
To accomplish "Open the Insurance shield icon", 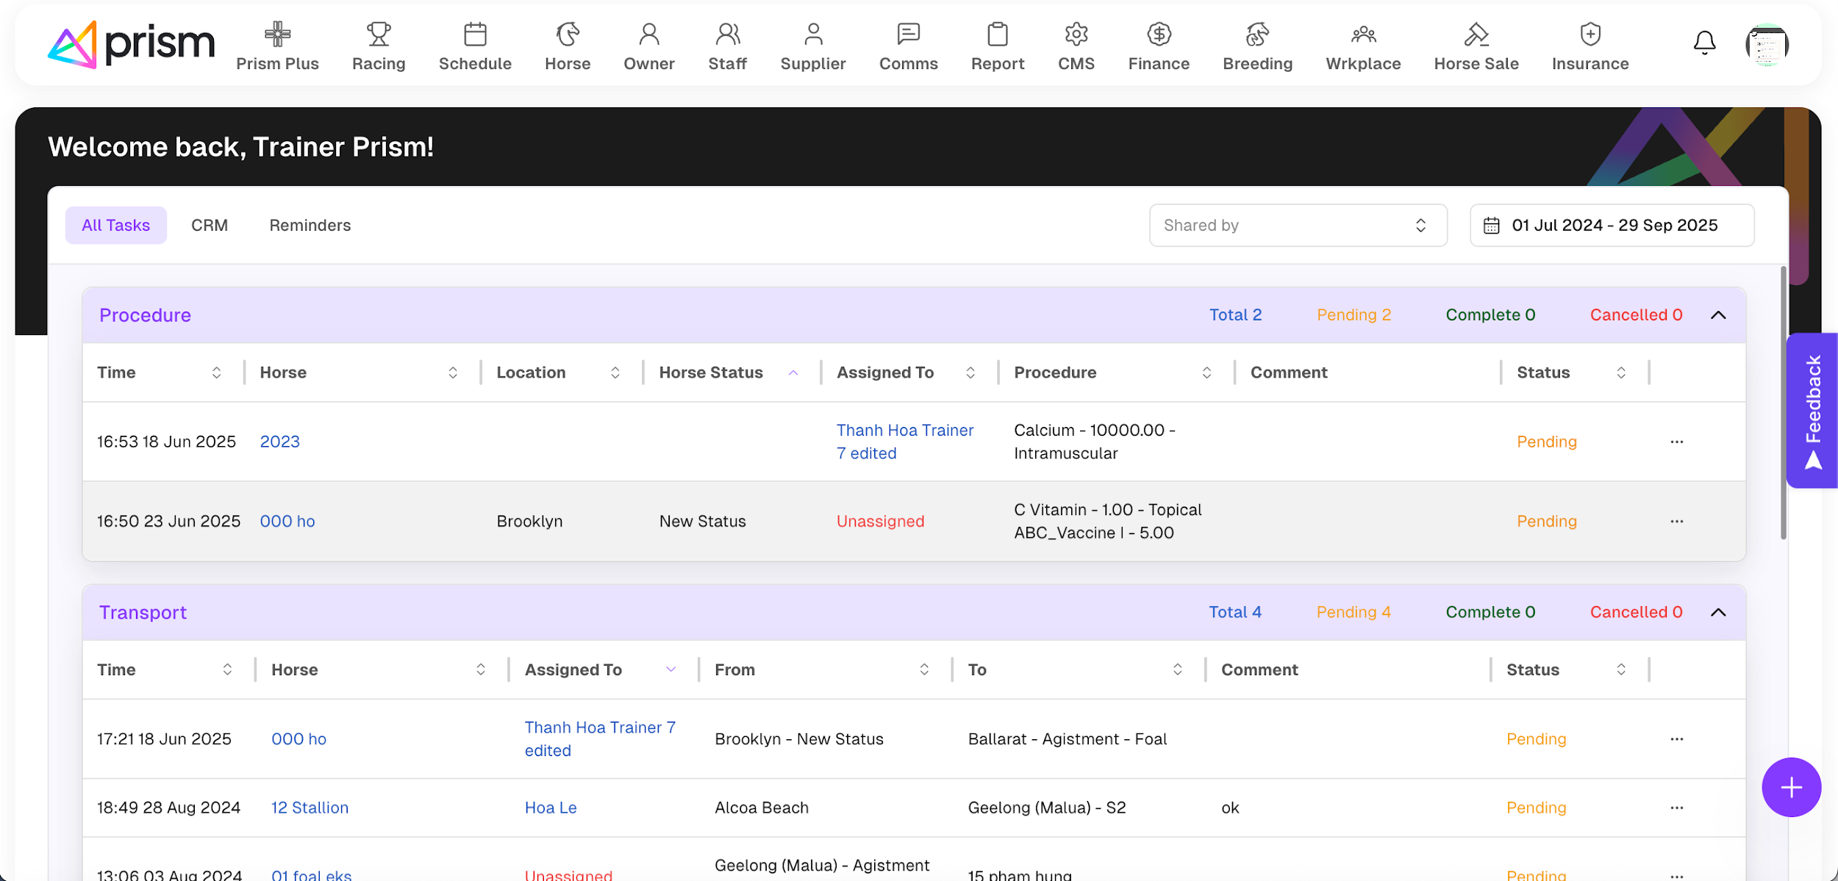I will tap(1590, 35).
